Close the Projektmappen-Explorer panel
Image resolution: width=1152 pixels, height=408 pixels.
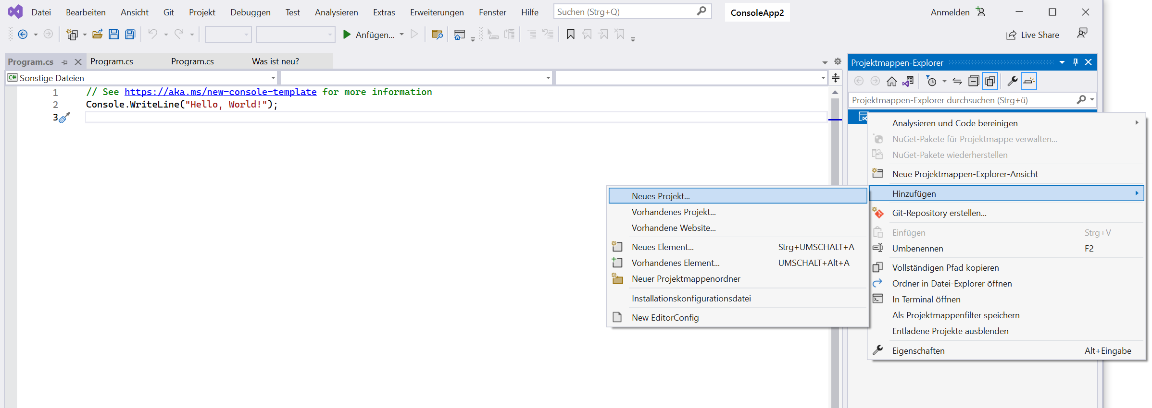(1089, 62)
